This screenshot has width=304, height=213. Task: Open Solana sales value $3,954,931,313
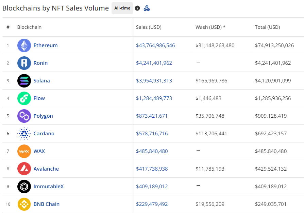pos(154,81)
